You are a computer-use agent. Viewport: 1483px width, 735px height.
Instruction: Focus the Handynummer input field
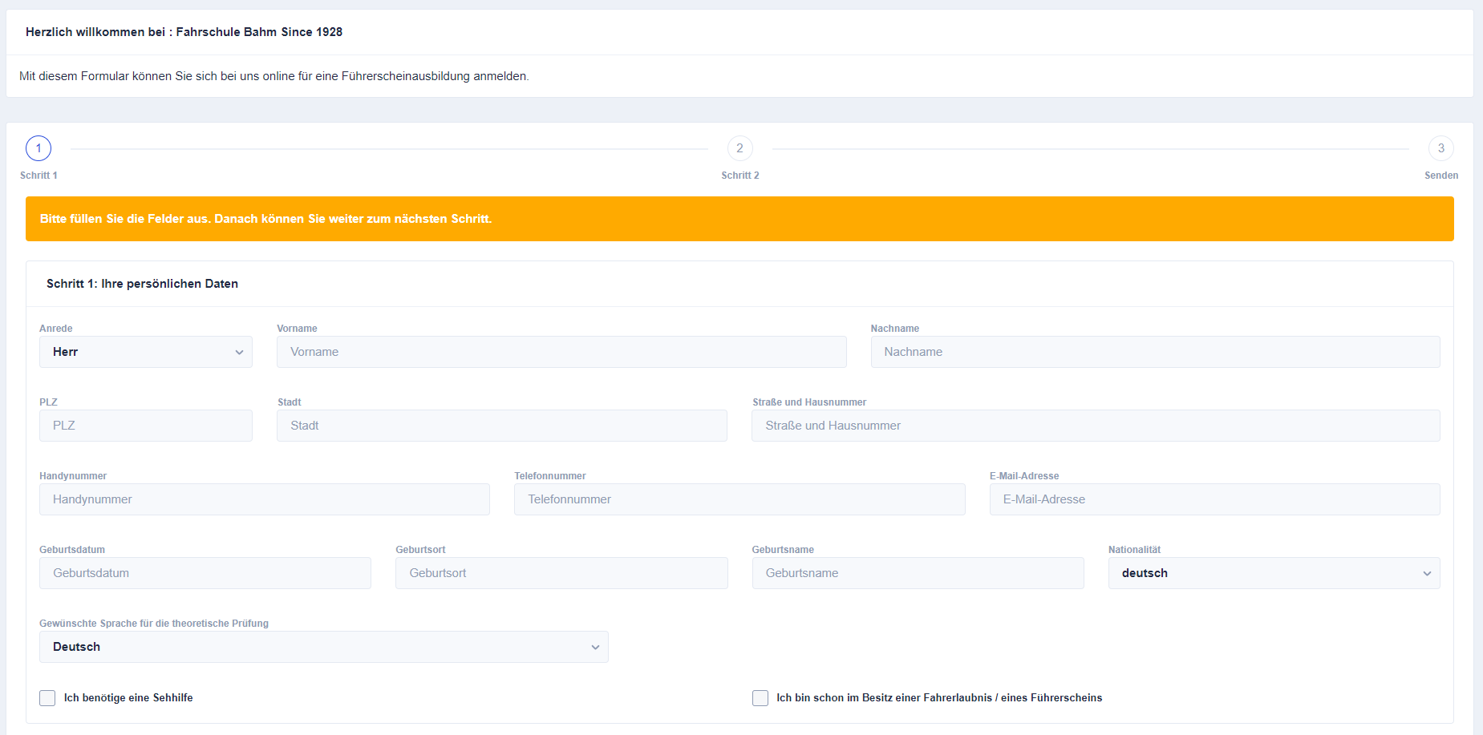pos(265,499)
